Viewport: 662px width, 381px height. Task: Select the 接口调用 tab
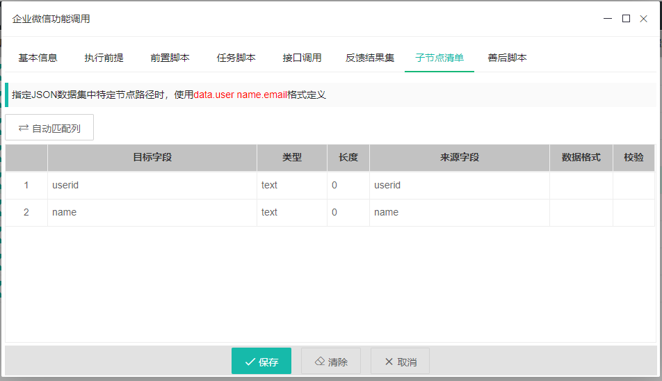302,58
